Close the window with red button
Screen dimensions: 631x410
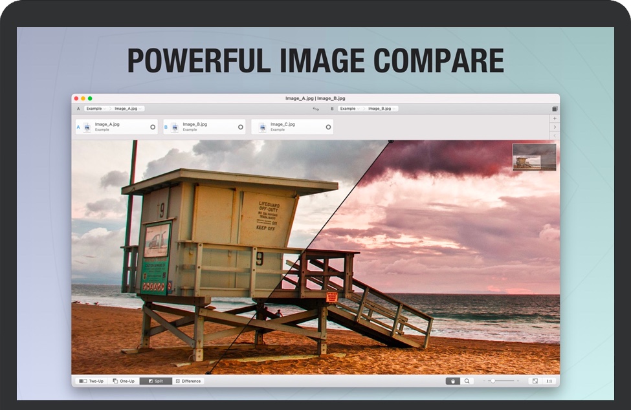pos(76,98)
